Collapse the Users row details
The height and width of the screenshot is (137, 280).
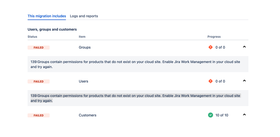pos(244,81)
